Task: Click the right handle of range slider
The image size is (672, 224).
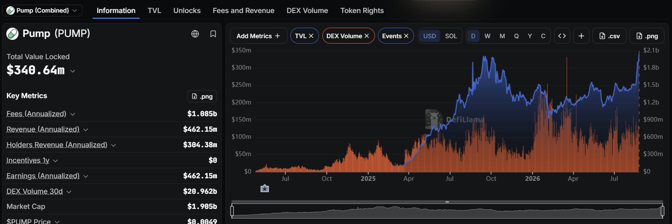Action: (x=662, y=211)
